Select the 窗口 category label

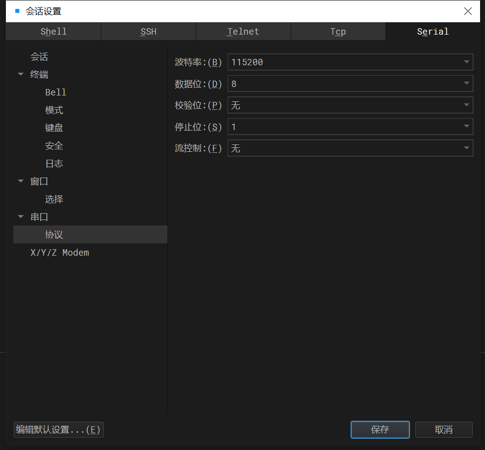coord(40,181)
